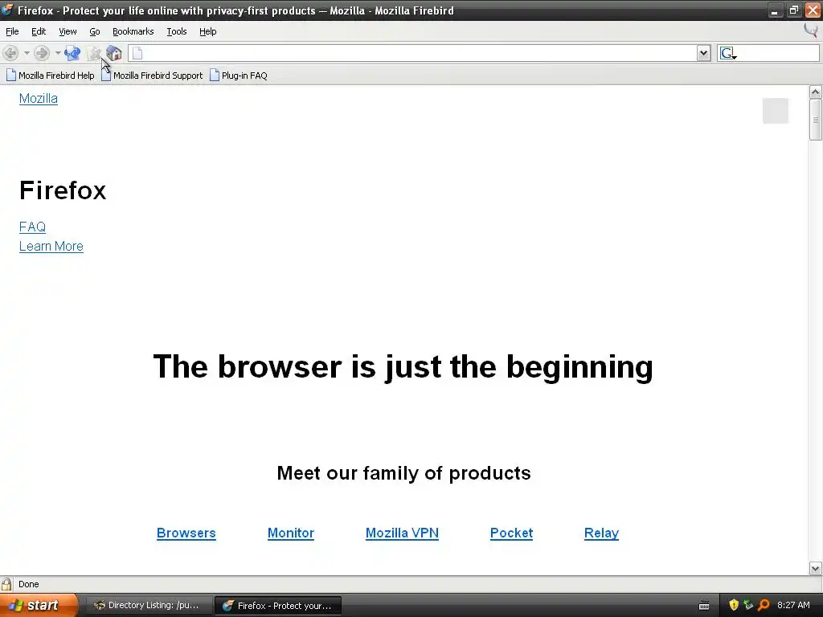
Task: Open the View menu
Action: [x=68, y=31]
